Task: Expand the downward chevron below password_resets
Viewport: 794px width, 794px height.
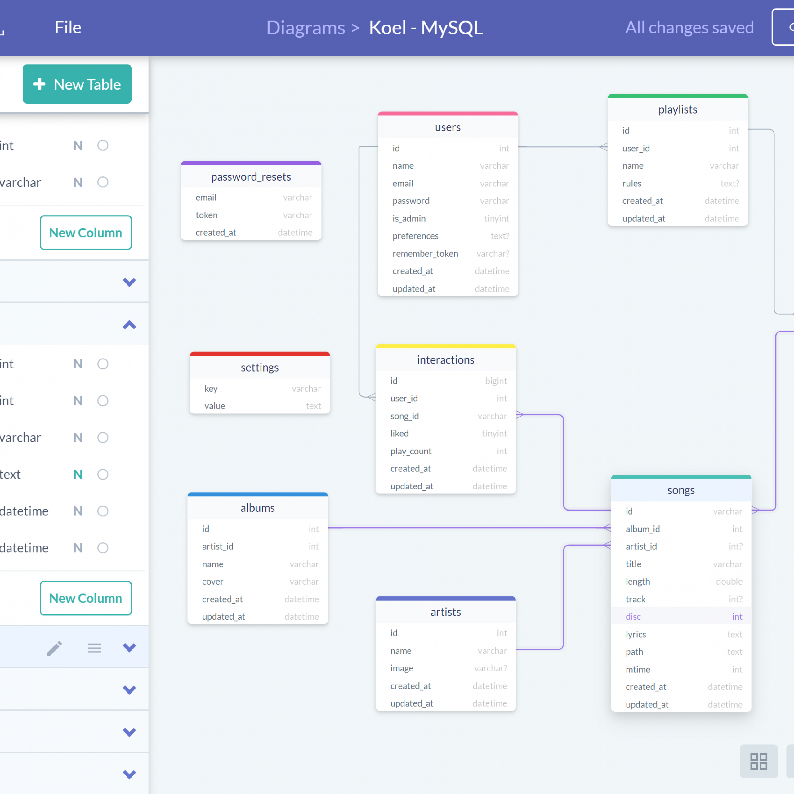Action: [x=129, y=282]
